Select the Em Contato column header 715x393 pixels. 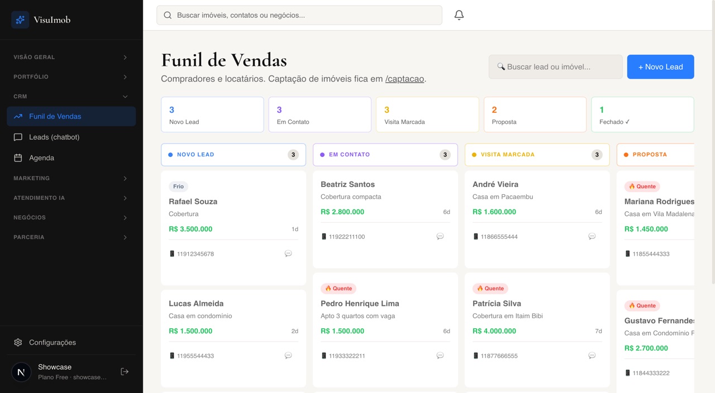pyautogui.click(x=385, y=155)
